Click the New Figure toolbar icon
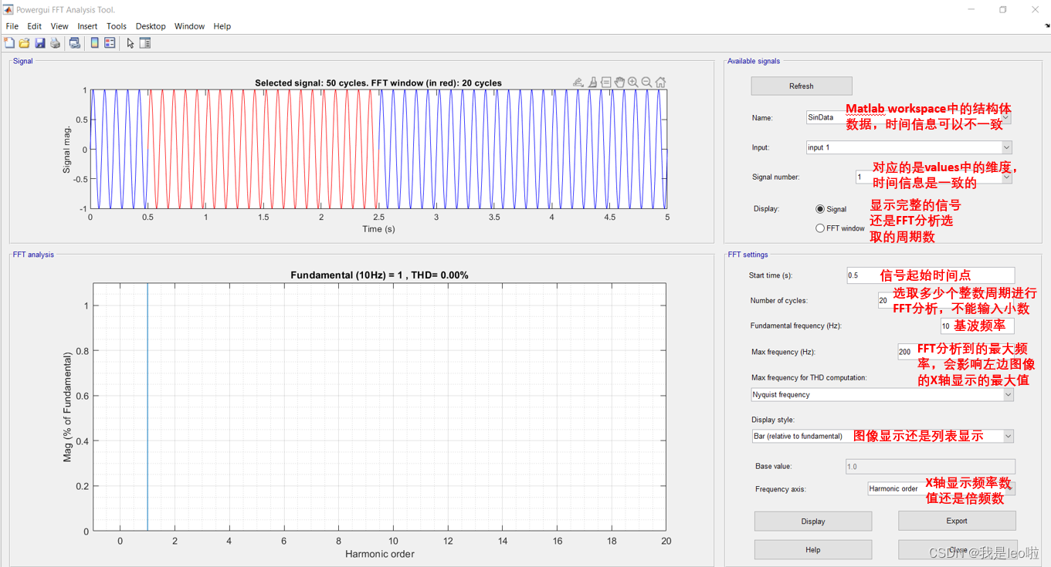This screenshot has width=1051, height=567. (x=9, y=43)
